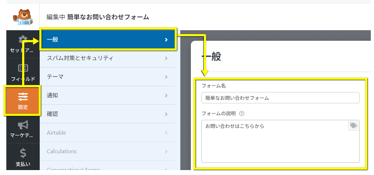
Task: Select the 一般 settings section
Action: [x=107, y=39]
